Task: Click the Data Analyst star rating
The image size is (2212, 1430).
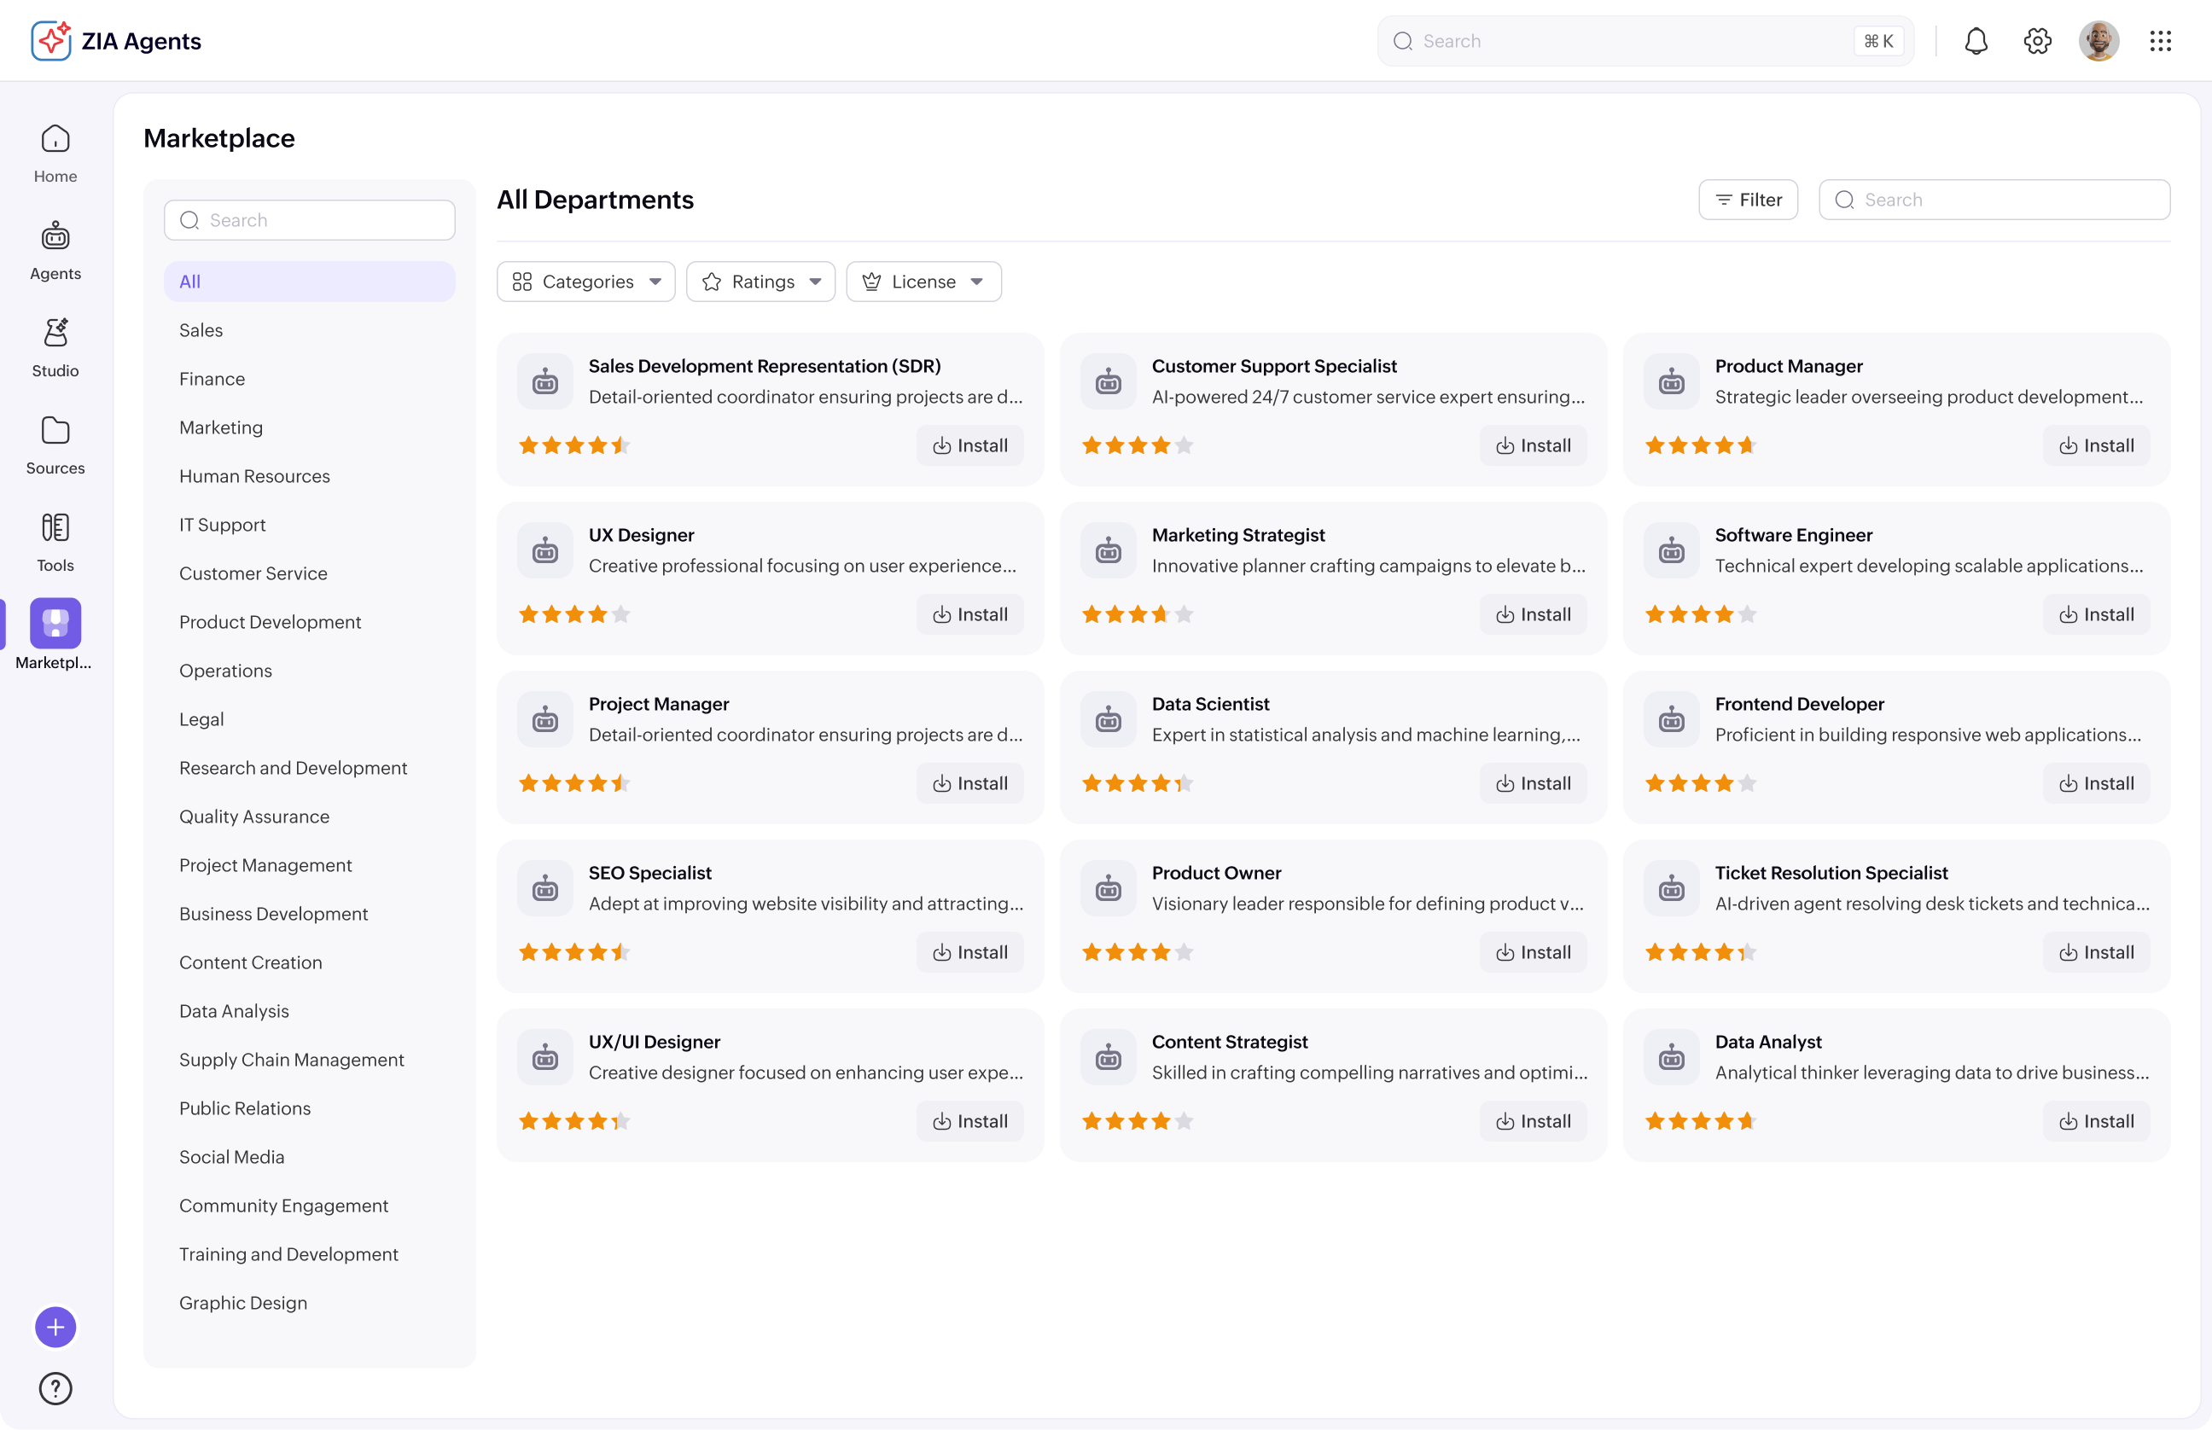Action: click(x=1699, y=1121)
